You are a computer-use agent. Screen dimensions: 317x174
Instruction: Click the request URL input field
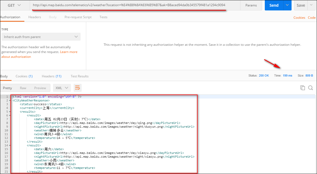pyautogui.click(x=135, y=5)
